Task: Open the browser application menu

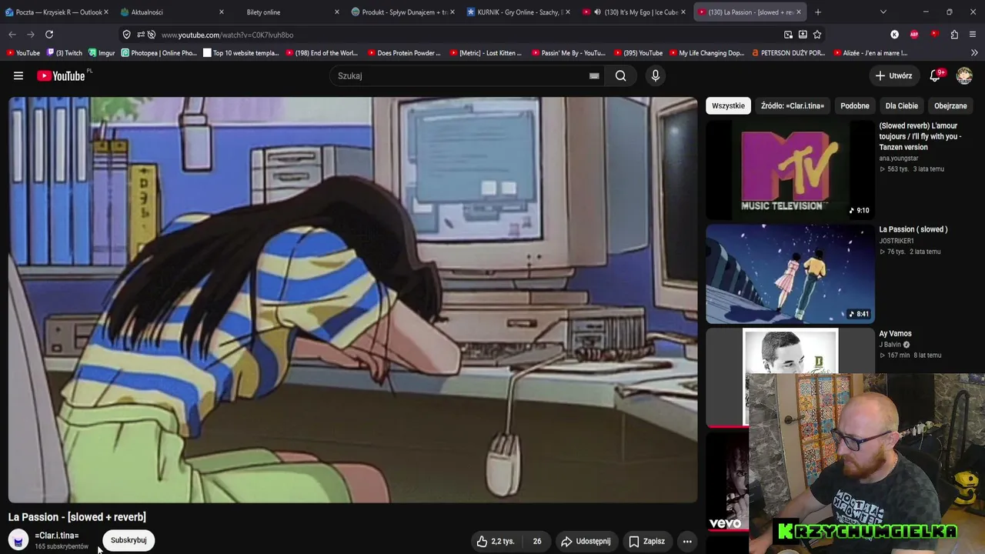Action: tap(973, 35)
